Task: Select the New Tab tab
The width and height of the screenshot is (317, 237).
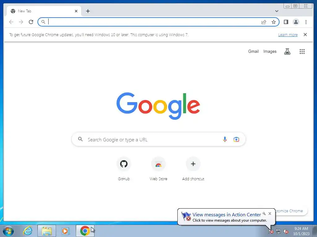Action: pyautogui.click(x=44, y=11)
